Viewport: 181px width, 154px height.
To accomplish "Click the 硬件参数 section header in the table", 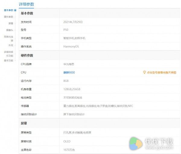I will click(x=27, y=55).
